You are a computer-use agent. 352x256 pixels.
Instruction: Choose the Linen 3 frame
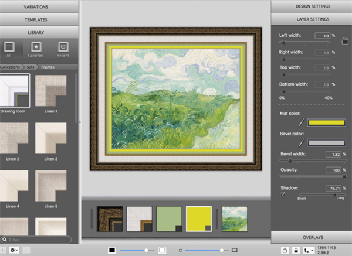tap(50, 138)
